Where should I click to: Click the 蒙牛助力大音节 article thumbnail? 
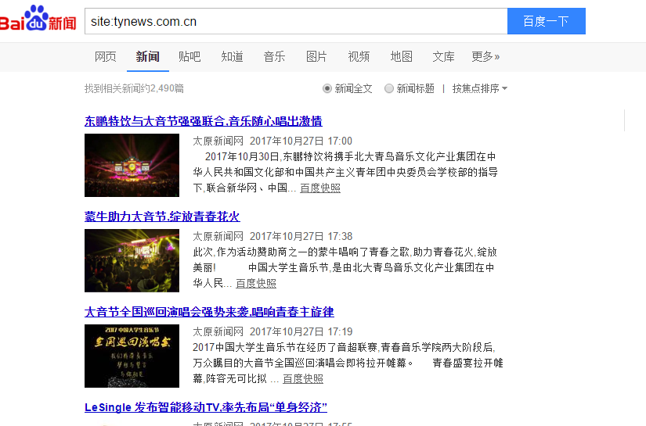(x=132, y=260)
